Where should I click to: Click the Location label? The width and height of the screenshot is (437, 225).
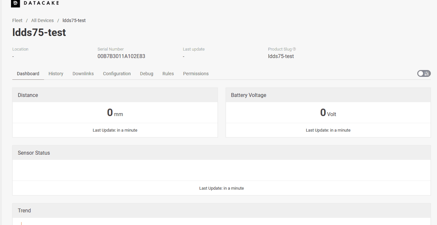point(20,49)
